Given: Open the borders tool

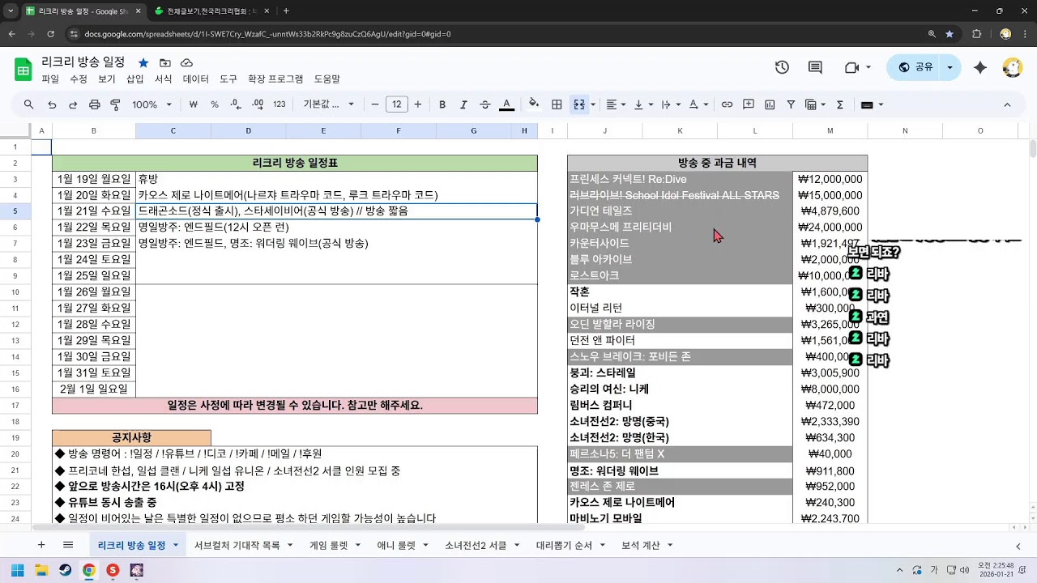Looking at the screenshot, I should point(557,104).
